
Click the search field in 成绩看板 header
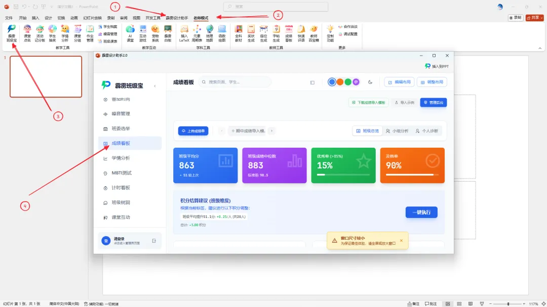(235, 82)
